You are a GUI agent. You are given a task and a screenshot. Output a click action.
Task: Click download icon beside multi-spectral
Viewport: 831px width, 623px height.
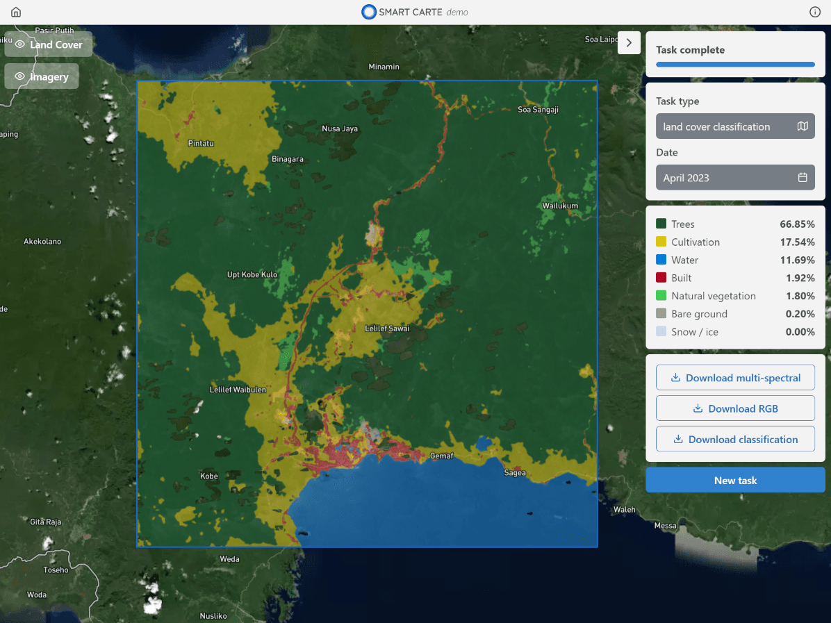click(675, 378)
